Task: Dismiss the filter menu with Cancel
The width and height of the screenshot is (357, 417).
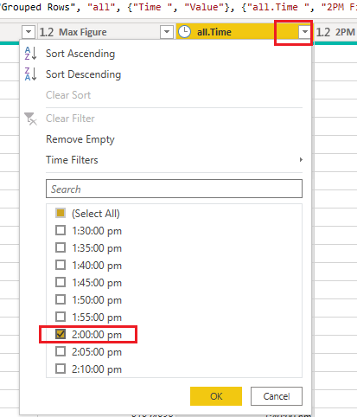Action: pyautogui.click(x=277, y=396)
